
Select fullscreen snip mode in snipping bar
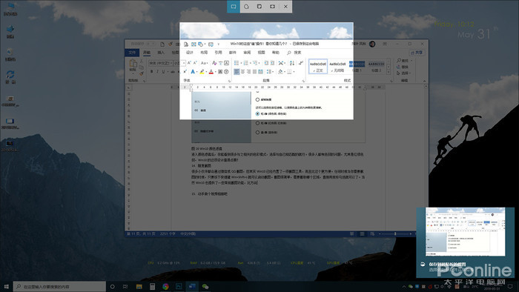pos(272,7)
